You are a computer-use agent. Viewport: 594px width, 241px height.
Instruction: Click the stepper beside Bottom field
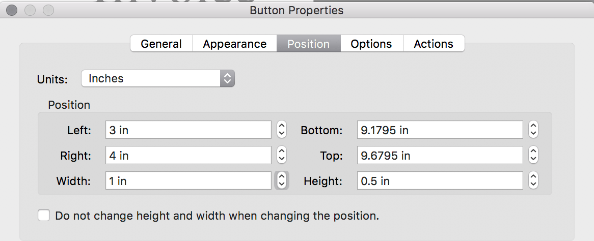(533, 130)
